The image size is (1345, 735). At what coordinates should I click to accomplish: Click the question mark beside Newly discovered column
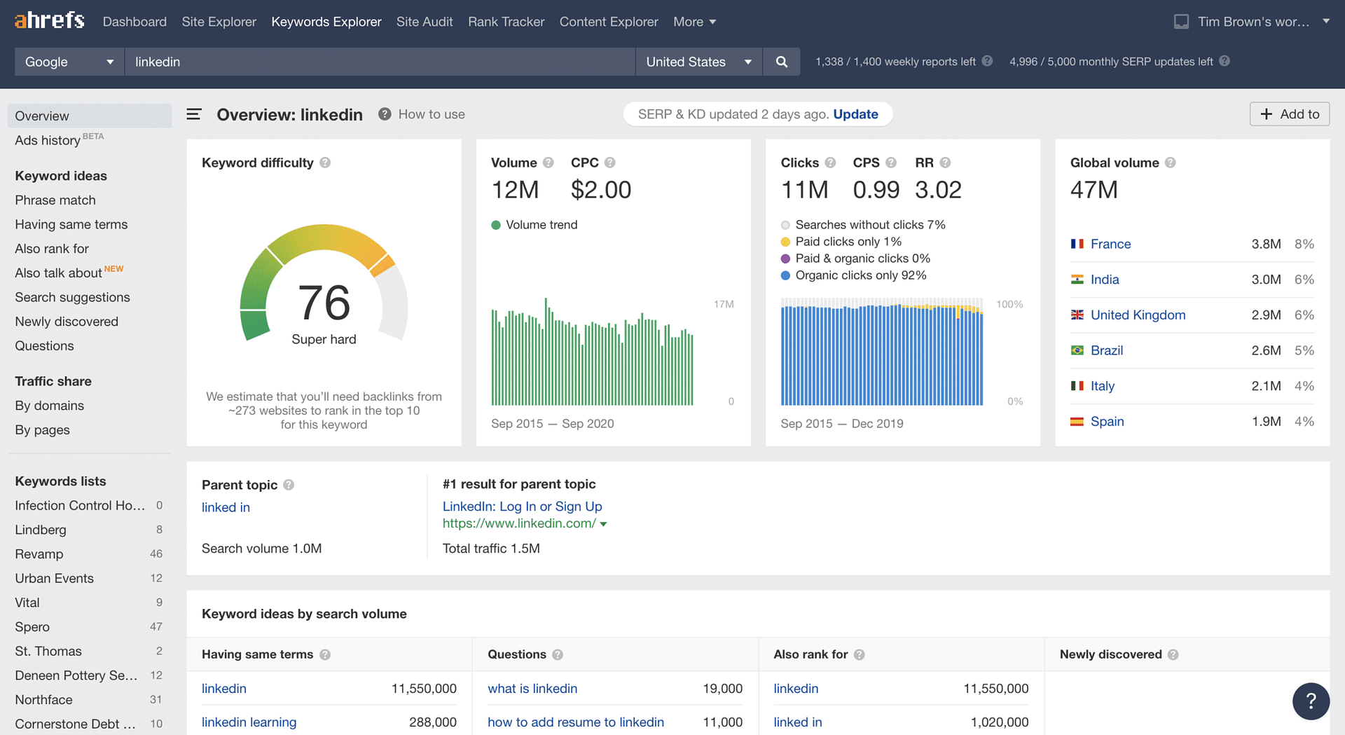(1173, 654)
